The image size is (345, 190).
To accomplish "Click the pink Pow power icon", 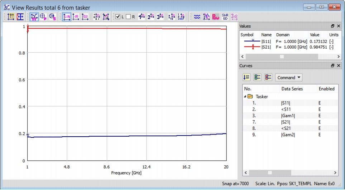I will (x=216, y=17).
